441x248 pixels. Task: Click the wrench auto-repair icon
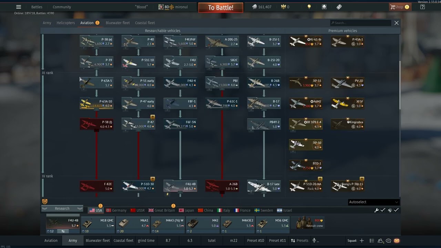click(377, 210)
